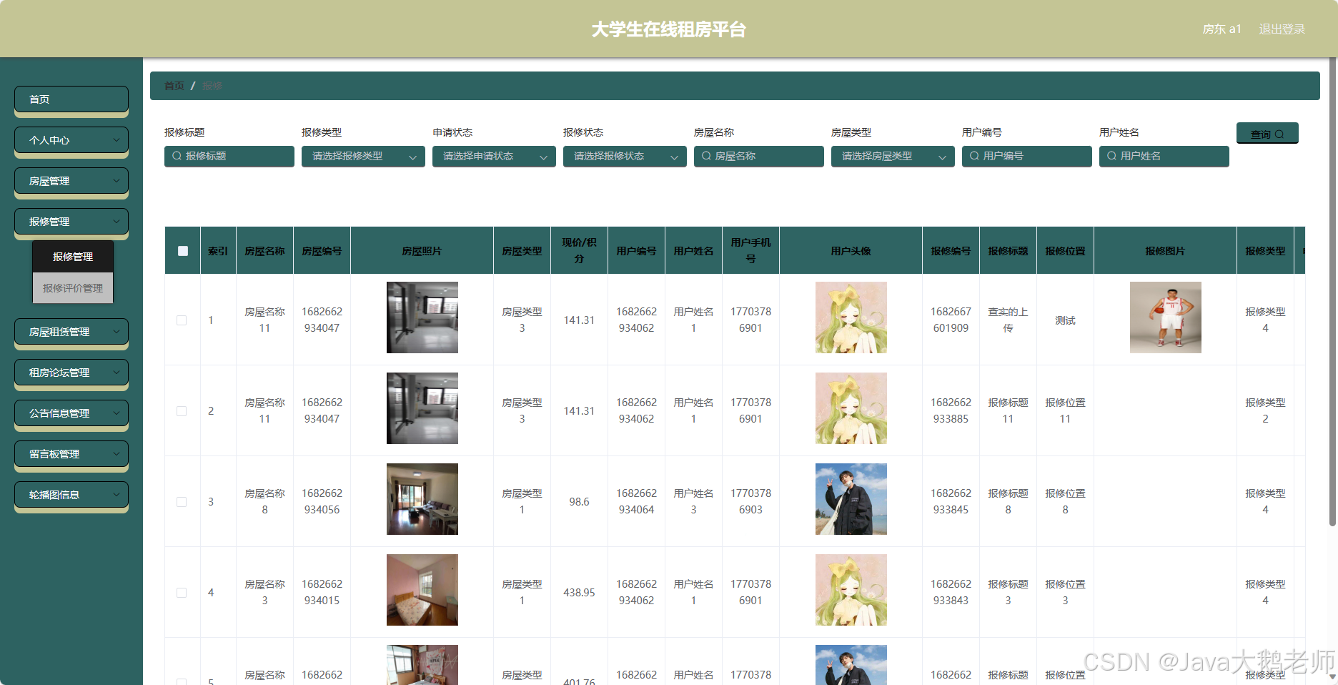This screenshot has height=685, width=1338.
Task: Click the 用户手机号 column header
Action: click(x=750, y=250)
